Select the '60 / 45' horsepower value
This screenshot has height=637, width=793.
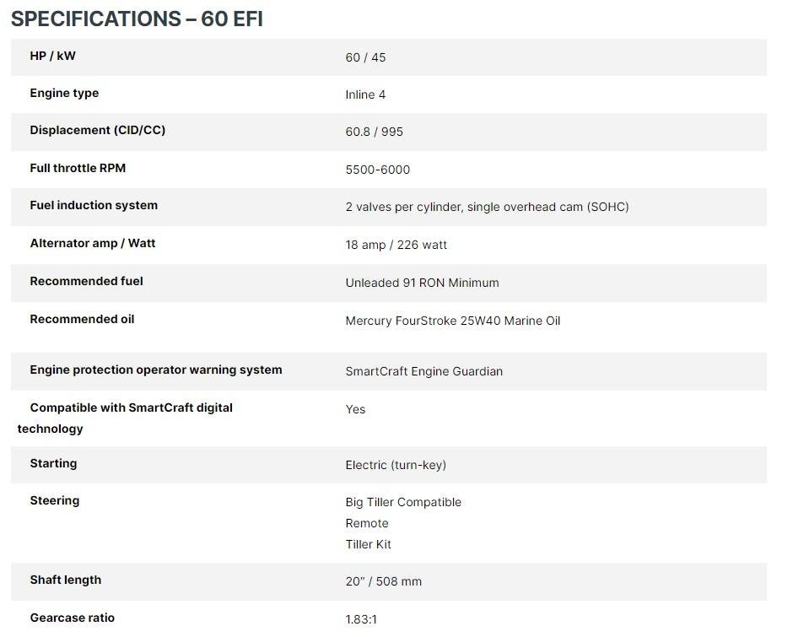[x=365, y=57]
